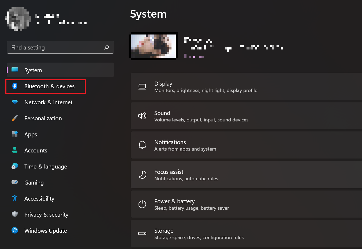
Task: Open Time & language settings
Action: point(61,167)
